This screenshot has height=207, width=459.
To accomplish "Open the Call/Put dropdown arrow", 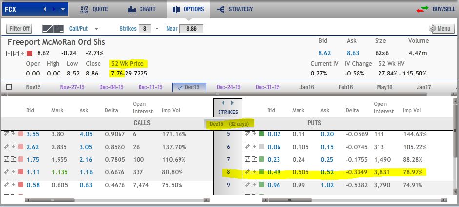I will [96, 29].
